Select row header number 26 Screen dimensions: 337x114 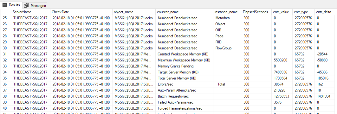5,24
